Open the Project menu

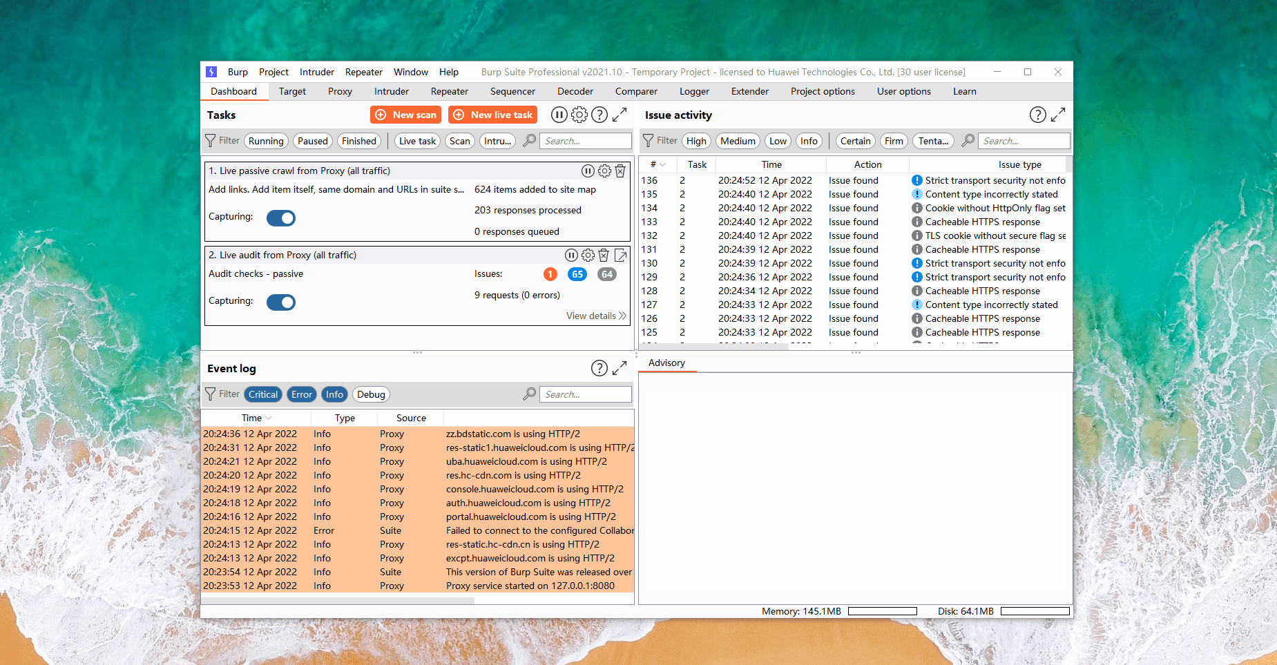(x=273, y=72)
